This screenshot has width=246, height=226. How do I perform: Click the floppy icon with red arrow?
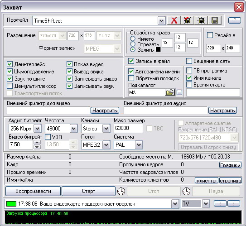(188, 20)
